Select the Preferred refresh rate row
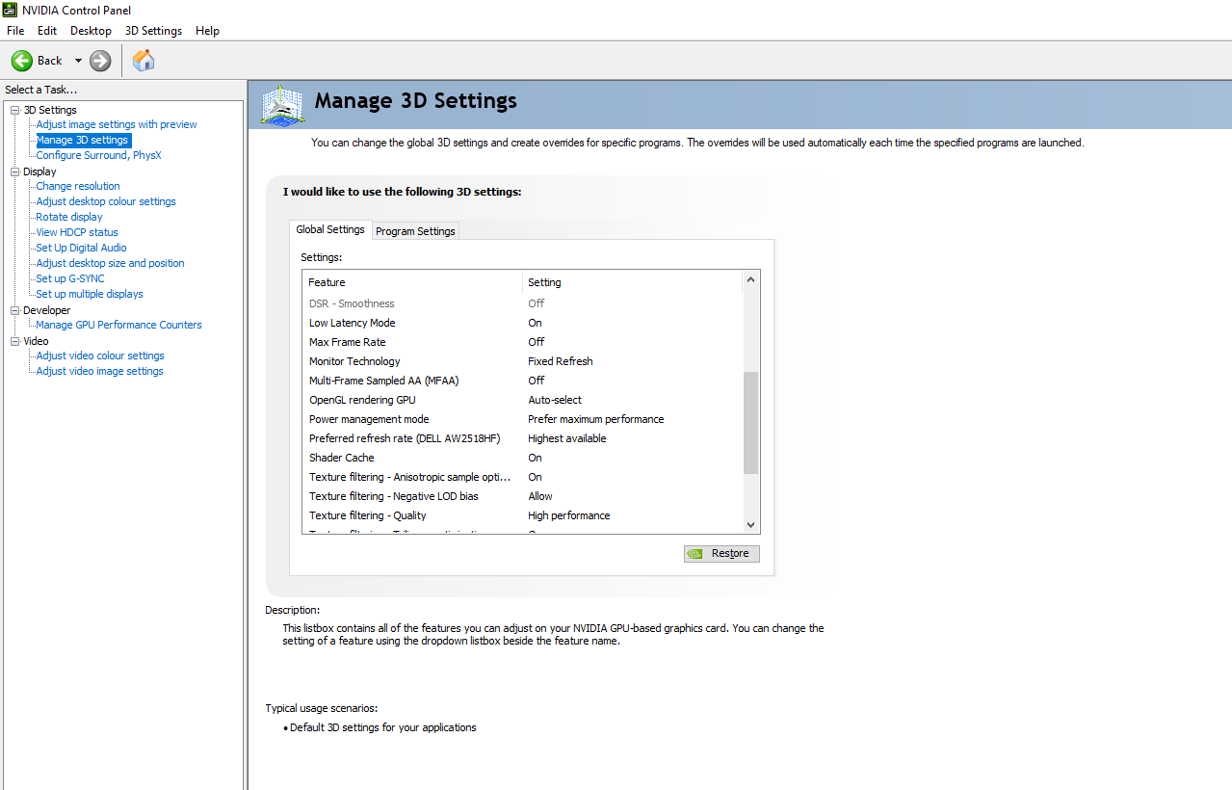Screen dimensions: 1232x790 [x=523, y=438]
